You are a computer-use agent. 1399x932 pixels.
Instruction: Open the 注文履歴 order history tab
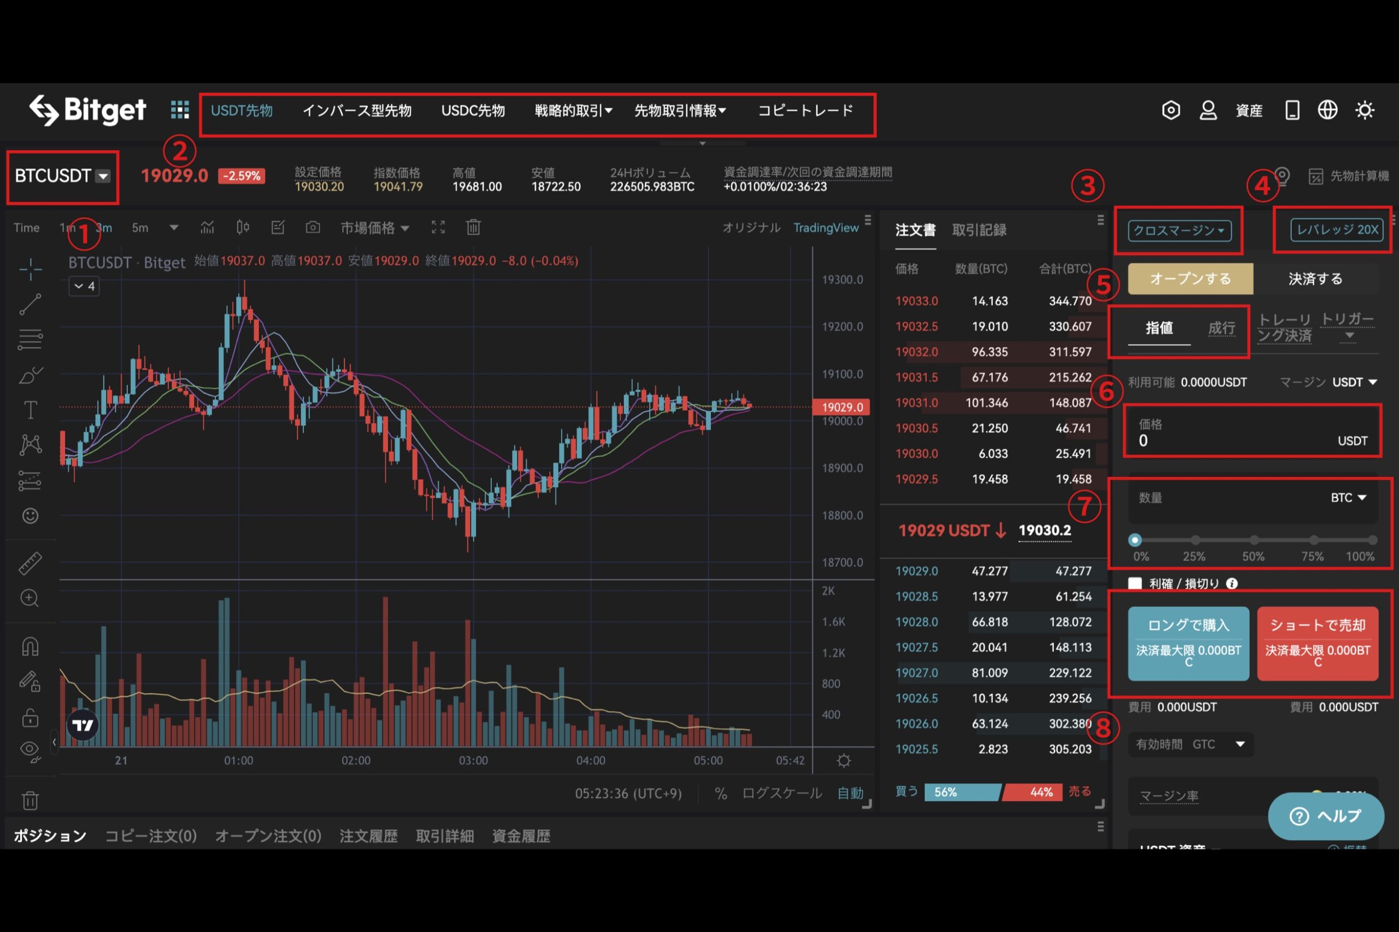pos(368,836)
